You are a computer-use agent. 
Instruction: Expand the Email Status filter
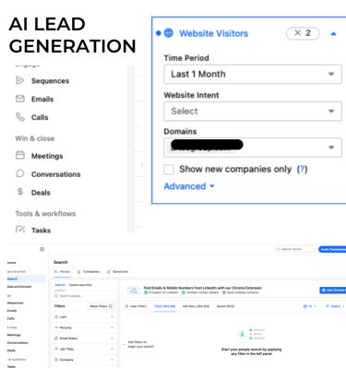pos(84,338)
